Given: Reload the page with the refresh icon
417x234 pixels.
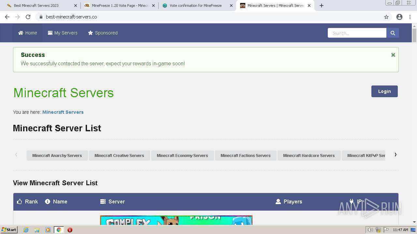Looking at the screenshot, I should pos(28,17).
